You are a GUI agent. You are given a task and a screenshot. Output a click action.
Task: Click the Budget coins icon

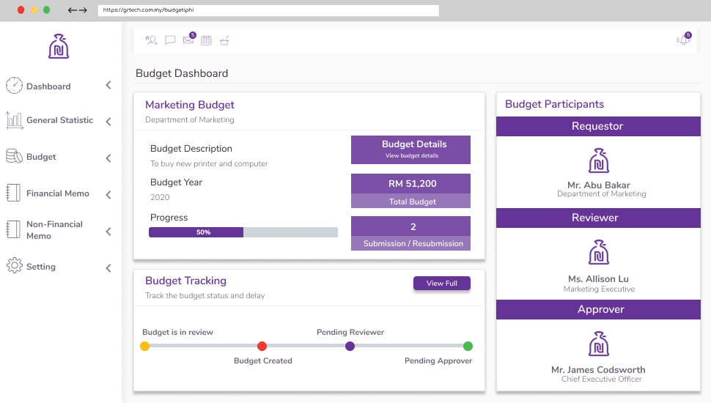[14, 156]
